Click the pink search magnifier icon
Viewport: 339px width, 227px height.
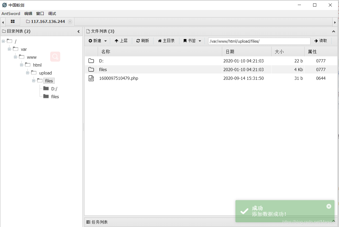pos(55,57)
